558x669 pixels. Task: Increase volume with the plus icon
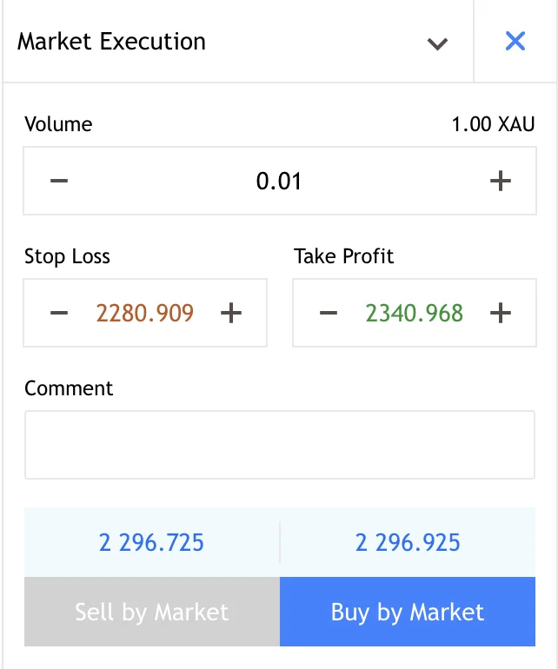pos(500,181)
